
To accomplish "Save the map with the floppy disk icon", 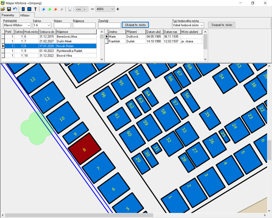I will [x=9, y=9].
